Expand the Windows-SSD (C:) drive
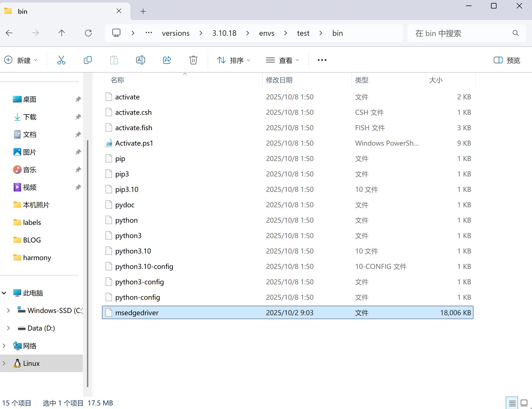The image size is (532, 409). pyautogui.click(x=8, y=310)
